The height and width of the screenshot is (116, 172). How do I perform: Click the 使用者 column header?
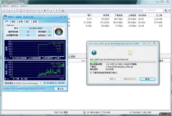[x=106, y=15]
